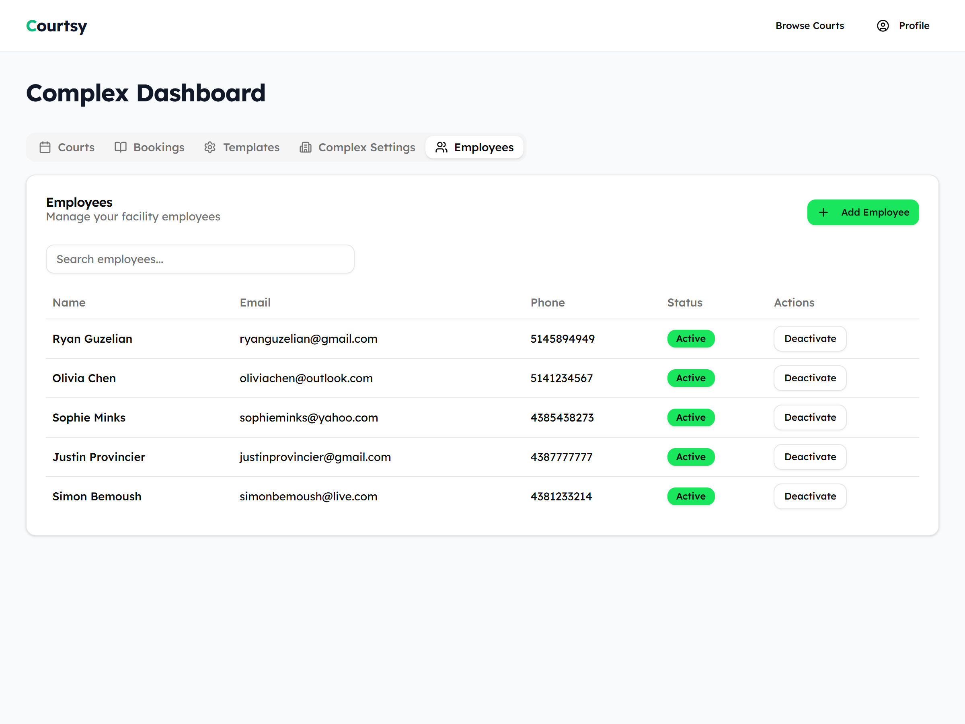Click Ryan Guzelian's Active status badge

point(691,339)
